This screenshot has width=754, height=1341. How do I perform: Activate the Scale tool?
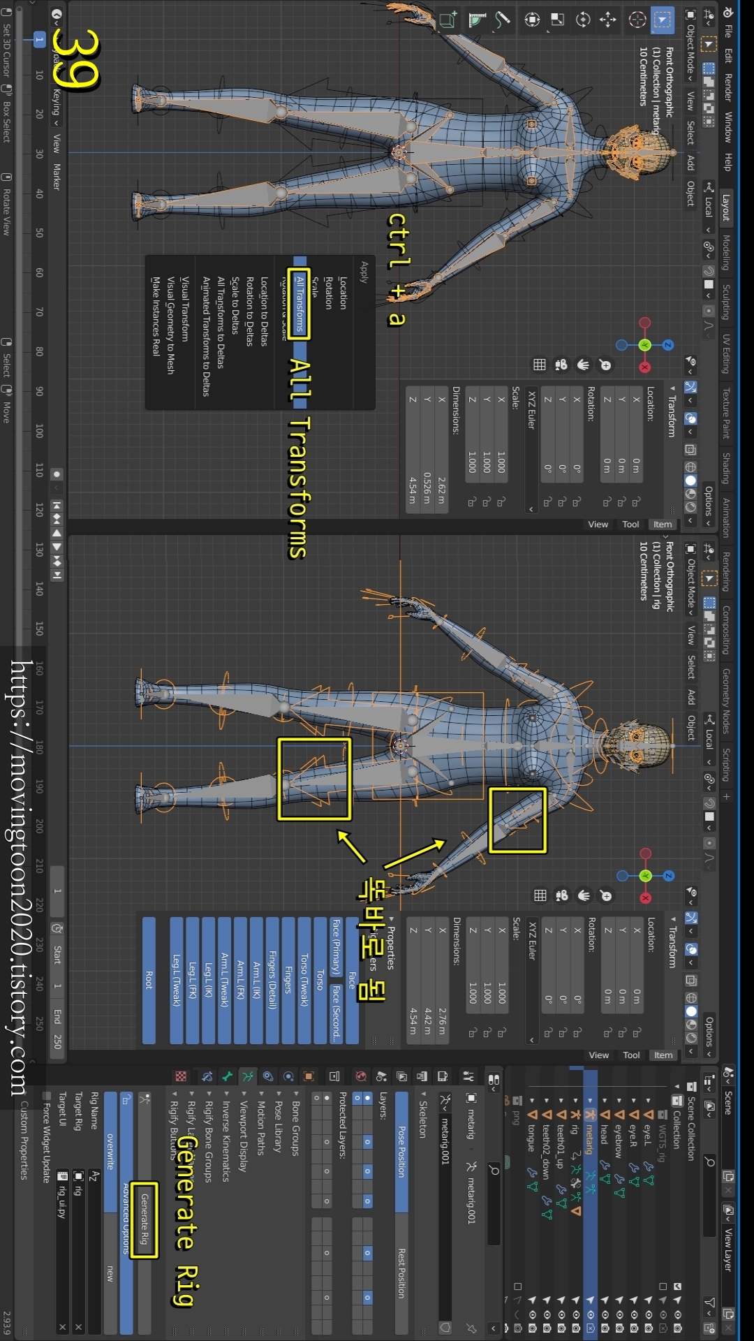(x=558, y=20)
